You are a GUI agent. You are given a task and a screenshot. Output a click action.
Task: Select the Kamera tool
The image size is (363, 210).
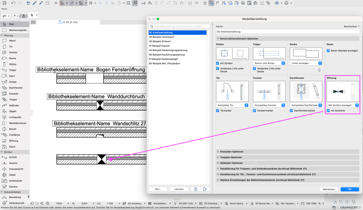tap(15, 187)
